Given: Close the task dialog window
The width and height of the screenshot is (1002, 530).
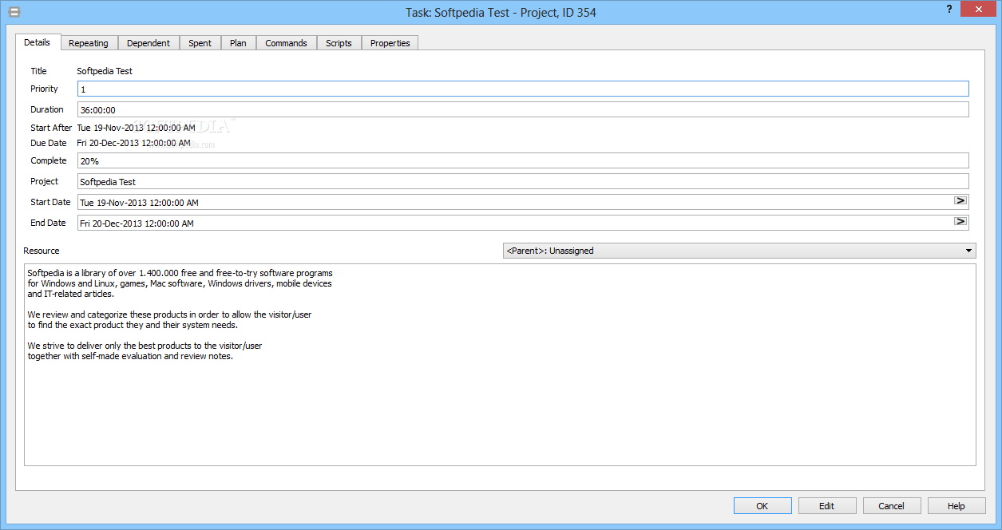Looking at the screenshot, I should [x=979, y=9].
